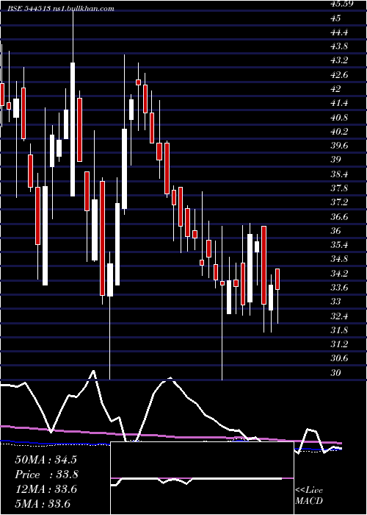Click the 45.59 top price label
367x515 pixels.
[x=341, y=4]
